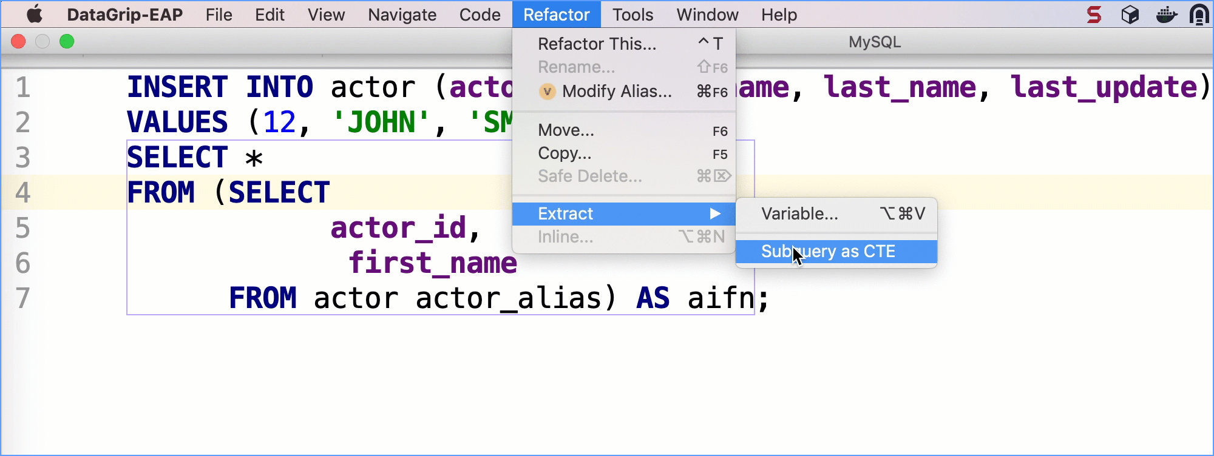Click actor_alias on line 7
The width and height of the screenshot is (1214, 456).
(x=508, y=298)
